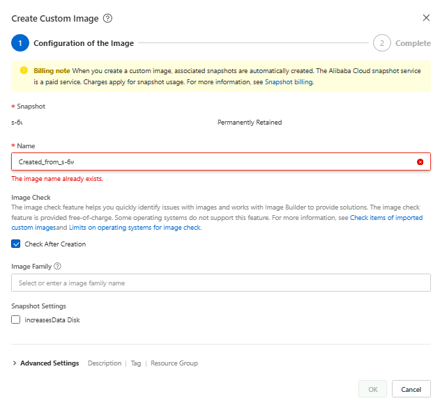The height and width of the screenshot is (410, 440).
Task: Jump to the Description setting
Action: (104, 363)
